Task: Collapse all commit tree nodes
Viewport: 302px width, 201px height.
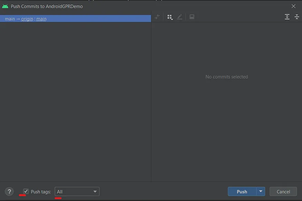Action: pos(296,17)
